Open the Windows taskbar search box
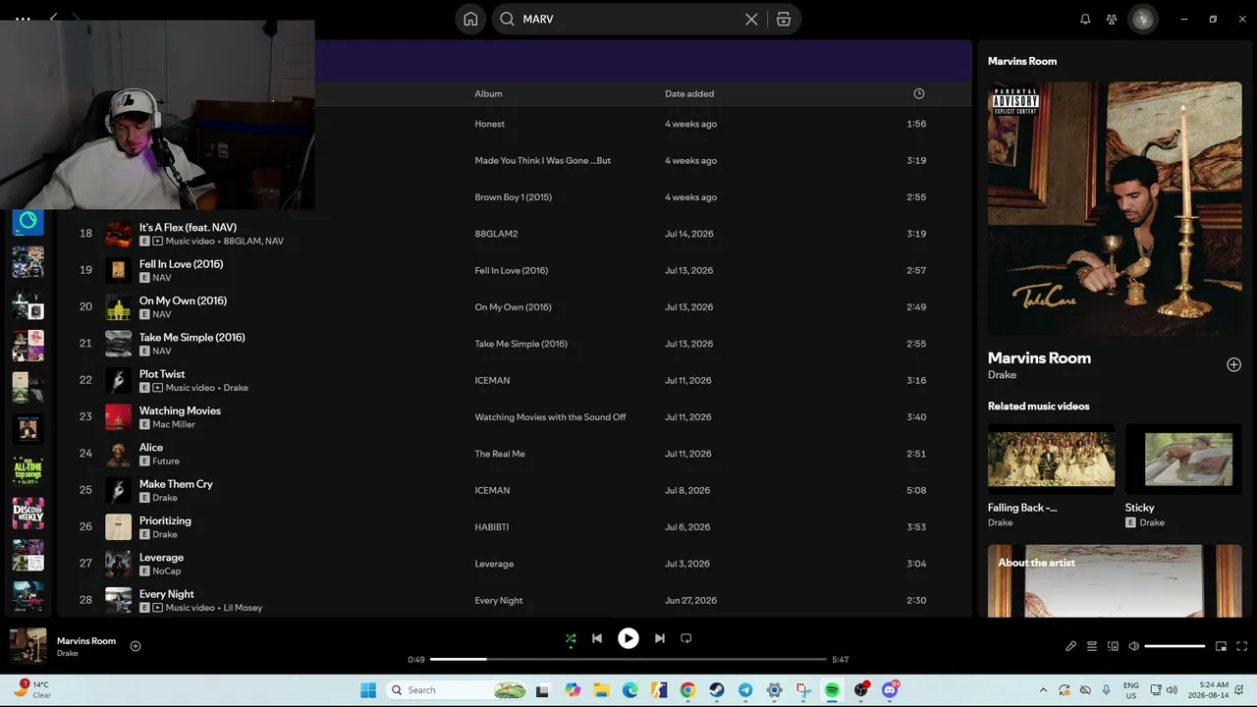Viewport: 1257px width, 707px height. pos(458,690)
